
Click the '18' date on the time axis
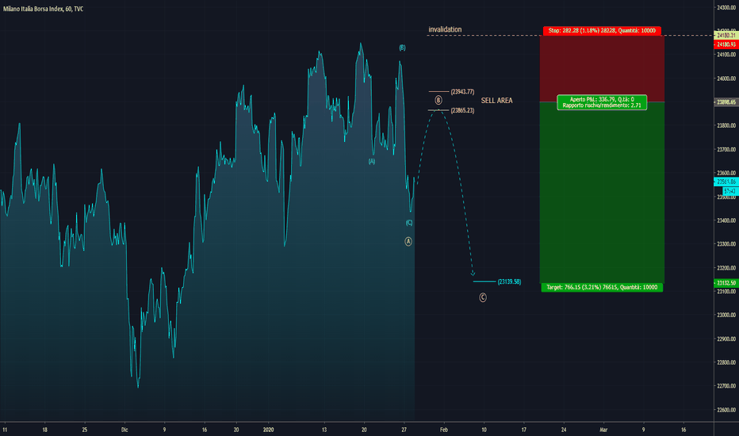[x=44, y=430]
